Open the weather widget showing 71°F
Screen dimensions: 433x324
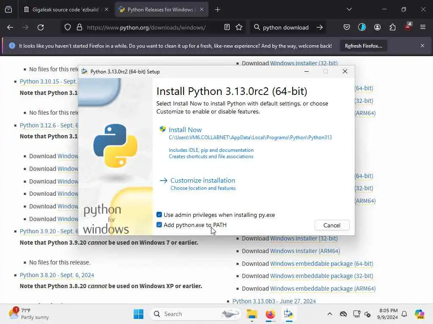coord(28,314)
